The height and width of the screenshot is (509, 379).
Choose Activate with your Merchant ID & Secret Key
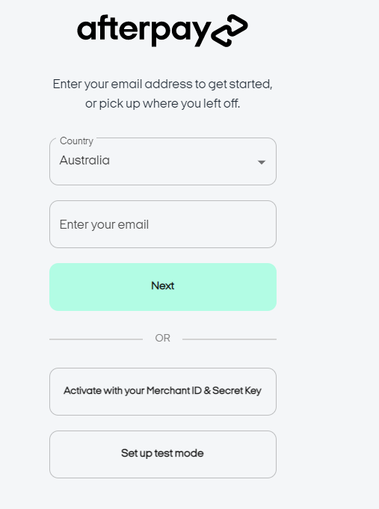pyautogui.click(x=163, y=392)
